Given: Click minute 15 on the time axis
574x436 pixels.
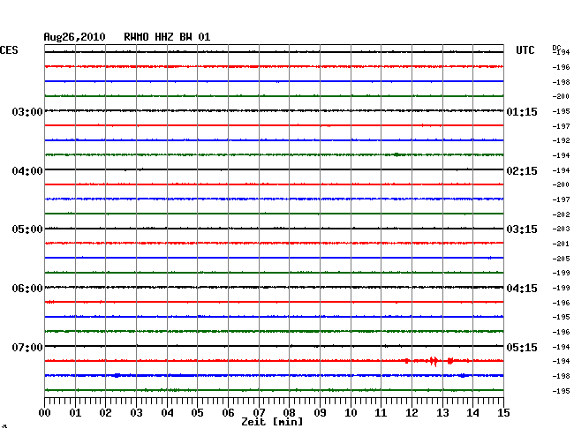Looking at the screenshot, I should (503, 413).
